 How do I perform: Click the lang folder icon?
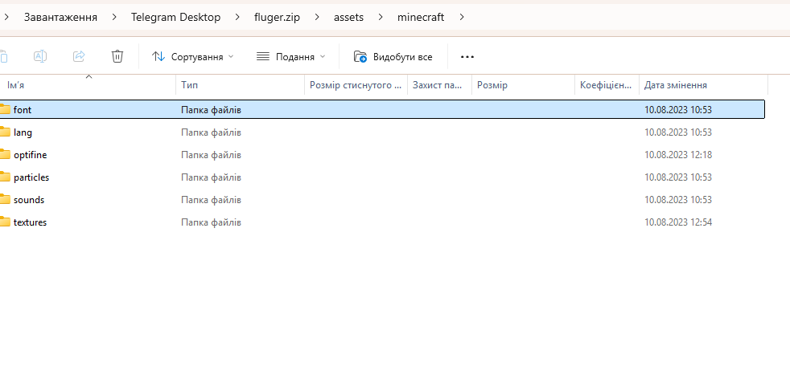5,132
